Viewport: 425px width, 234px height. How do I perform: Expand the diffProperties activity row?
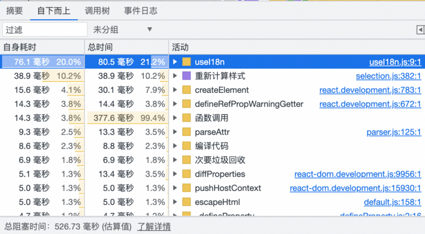175,174
